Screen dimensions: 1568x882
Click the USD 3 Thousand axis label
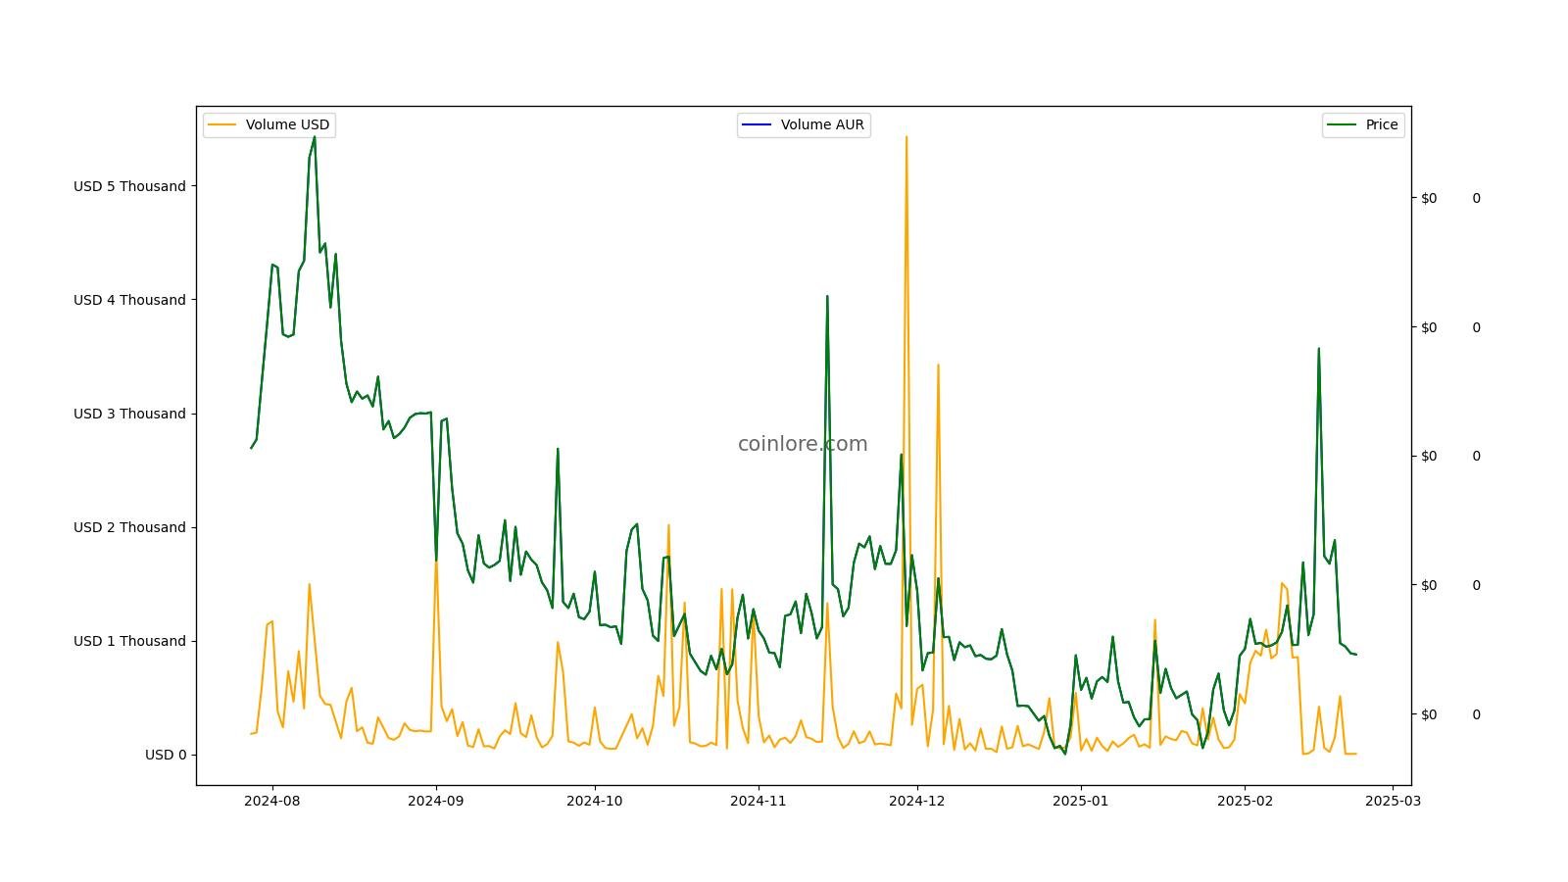click(x=129, y=414)
